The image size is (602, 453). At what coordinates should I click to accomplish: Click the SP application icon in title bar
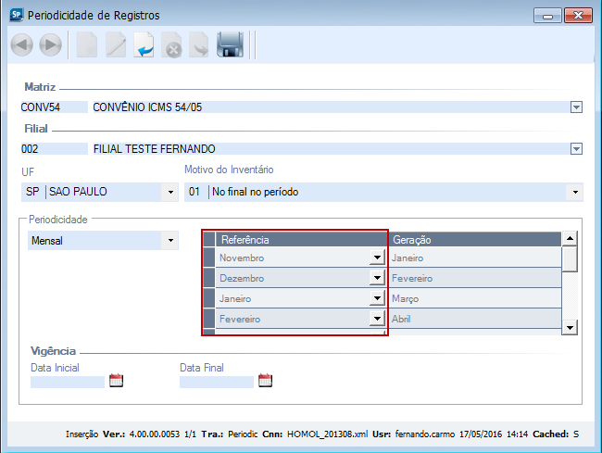click(x=17, y=15)
